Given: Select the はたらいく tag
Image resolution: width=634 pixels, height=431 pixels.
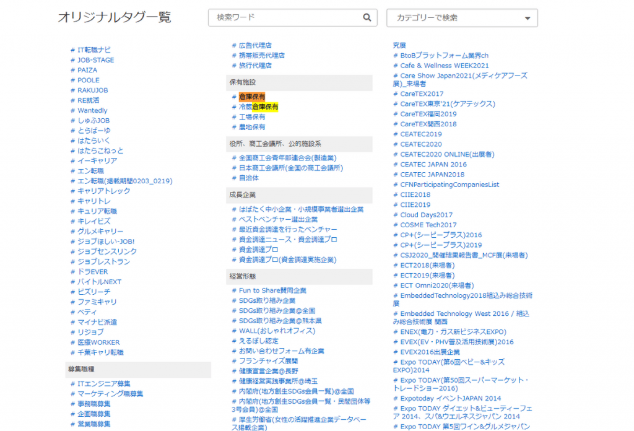Looking at the screenshot, I should tap(94, 141).
